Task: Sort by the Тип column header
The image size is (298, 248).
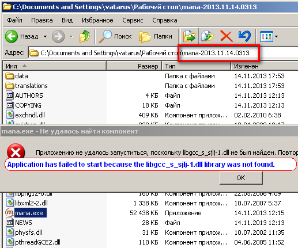Action: [197, 66]
